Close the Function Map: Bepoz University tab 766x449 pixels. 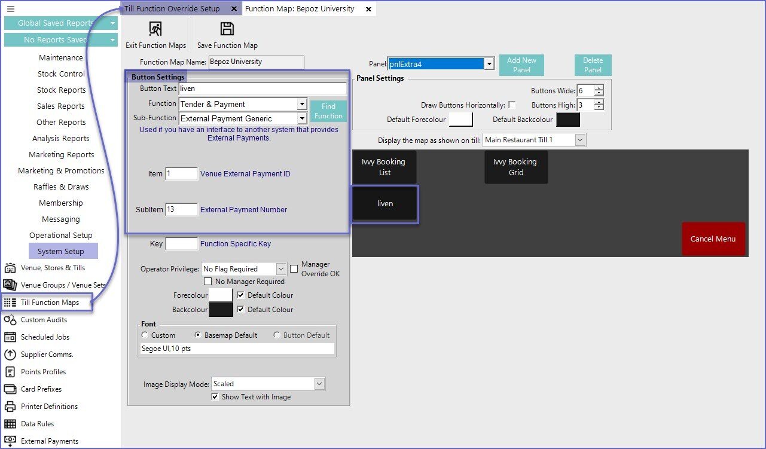click(368, 9)
